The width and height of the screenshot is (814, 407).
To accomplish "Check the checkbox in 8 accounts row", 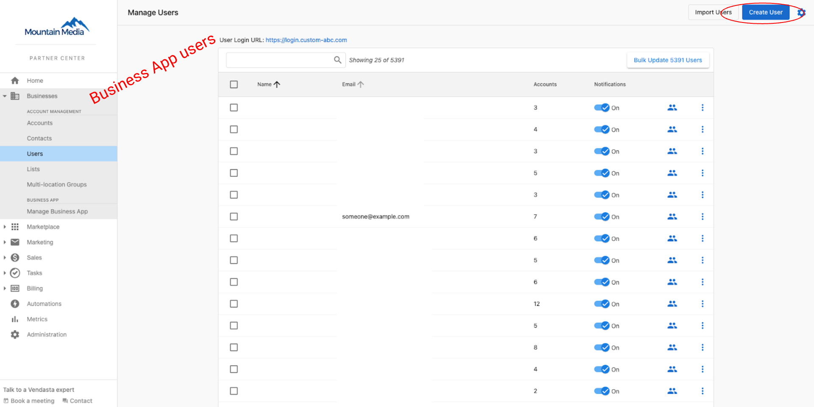I will 234,348.
